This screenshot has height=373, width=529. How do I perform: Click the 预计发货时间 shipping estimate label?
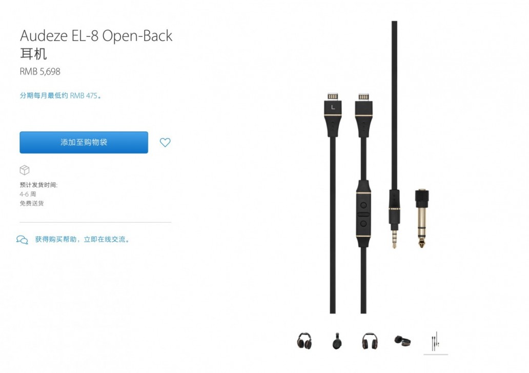click(x=39, y=185)
